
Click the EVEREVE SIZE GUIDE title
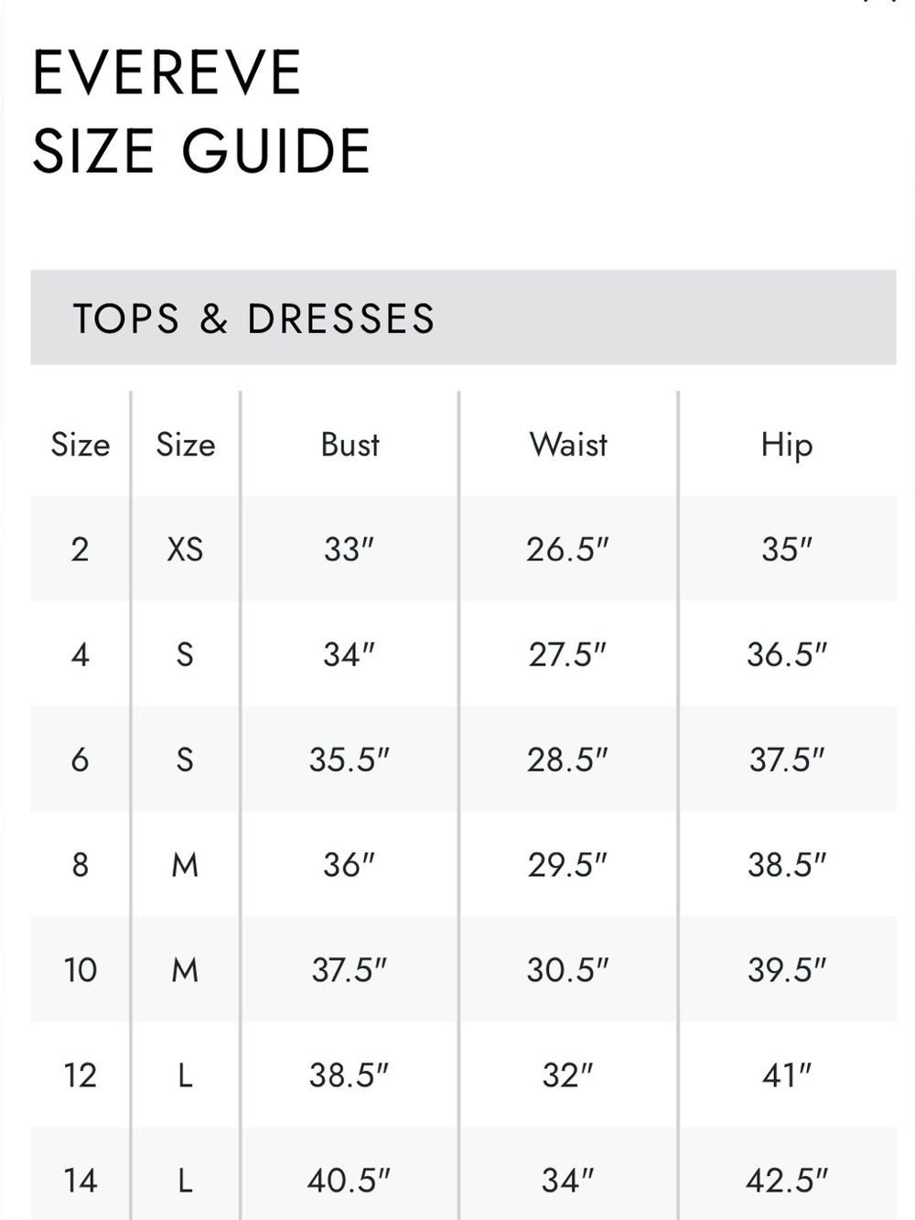(x=201, y=112)
